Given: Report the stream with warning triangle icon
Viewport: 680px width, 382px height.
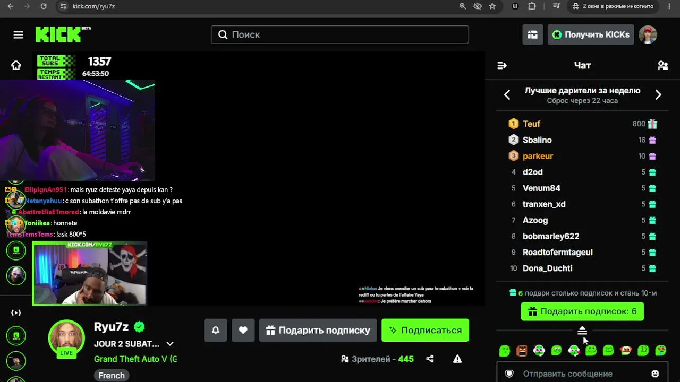Looking at the screenshot, I should [x=457, y=359].
